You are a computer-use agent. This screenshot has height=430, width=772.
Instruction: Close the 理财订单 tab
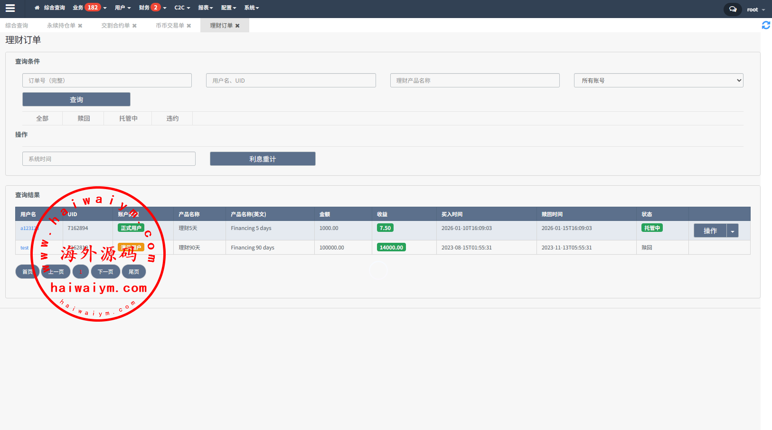(237, 26)
